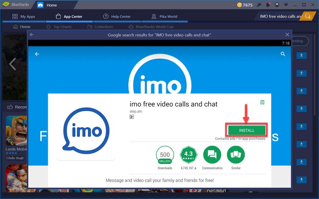The image size is (319, 199).
Task: Open the game thumbnail below Lords Mobile
Action: [16, 178]
